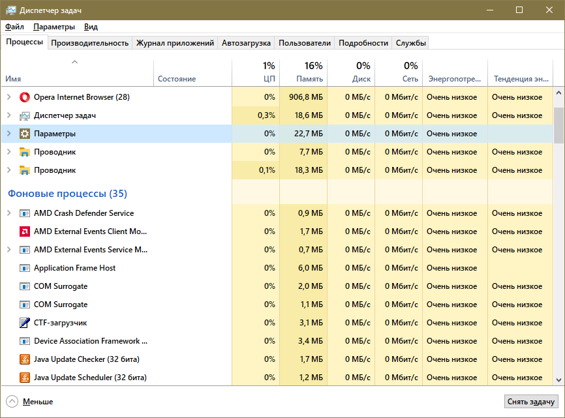Click the Opera Internet Browser icon

tap(25, 97)
